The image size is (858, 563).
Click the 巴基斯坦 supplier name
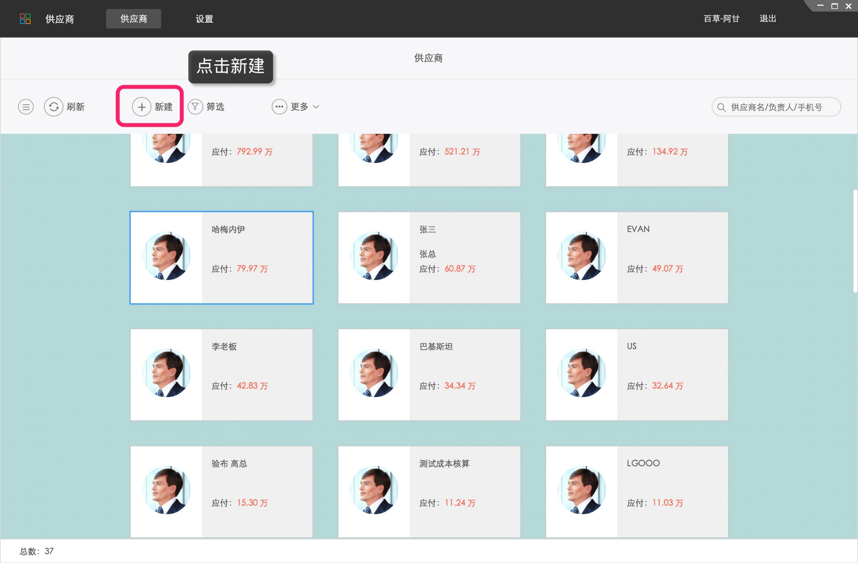click(436, 346)
